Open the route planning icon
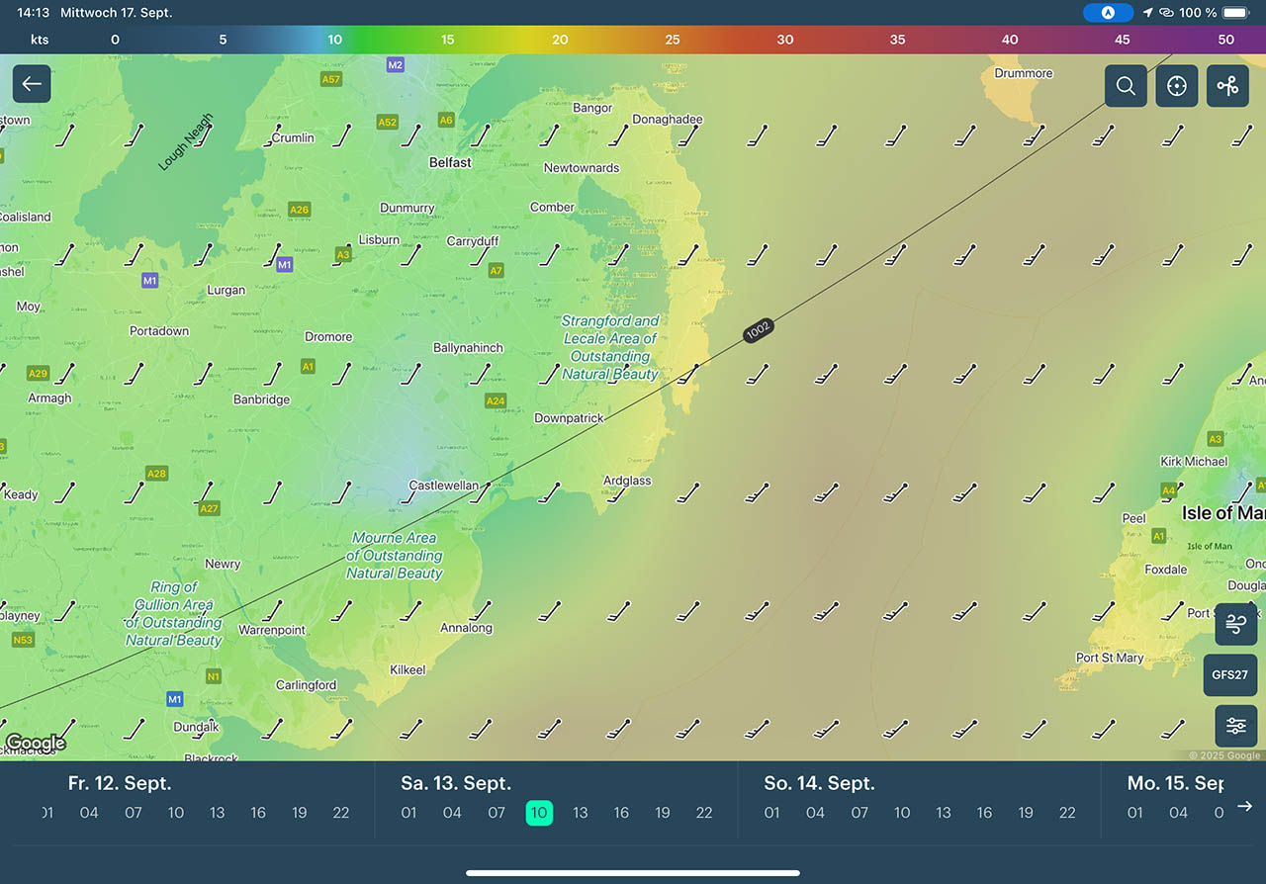 (1227, 86)
